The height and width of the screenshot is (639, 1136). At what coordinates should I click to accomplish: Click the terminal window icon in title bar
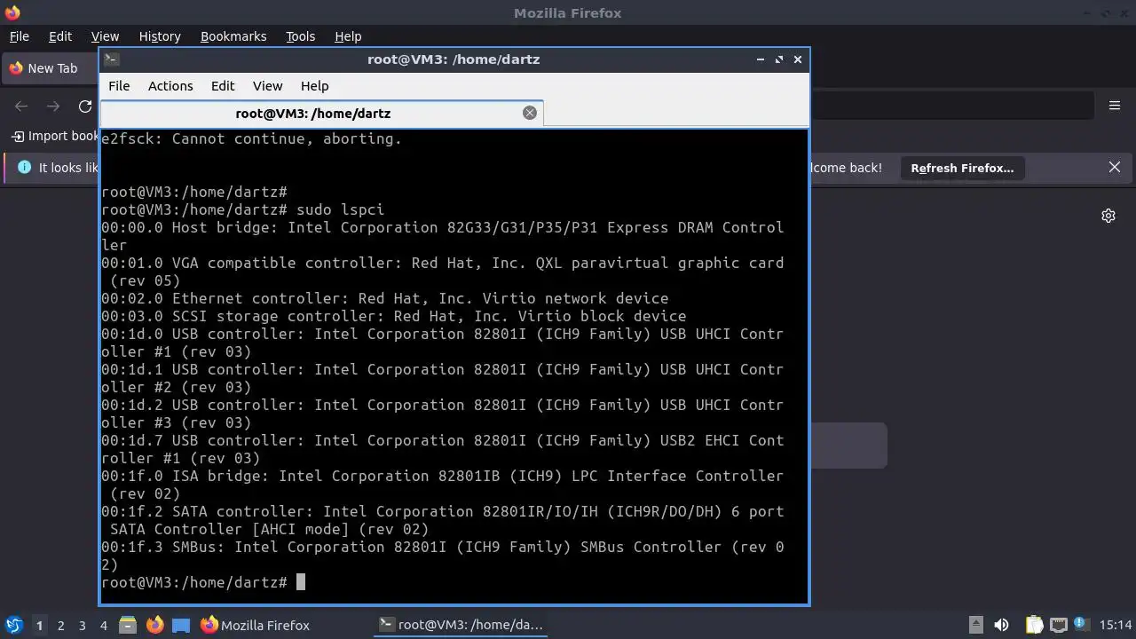tap(112, 59)
